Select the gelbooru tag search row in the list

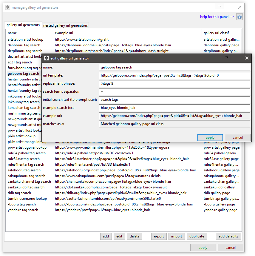[x=24, y=74]
